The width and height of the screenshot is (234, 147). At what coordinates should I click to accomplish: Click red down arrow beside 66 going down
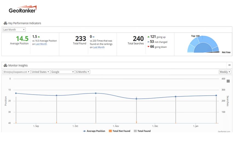pos(149,47)
